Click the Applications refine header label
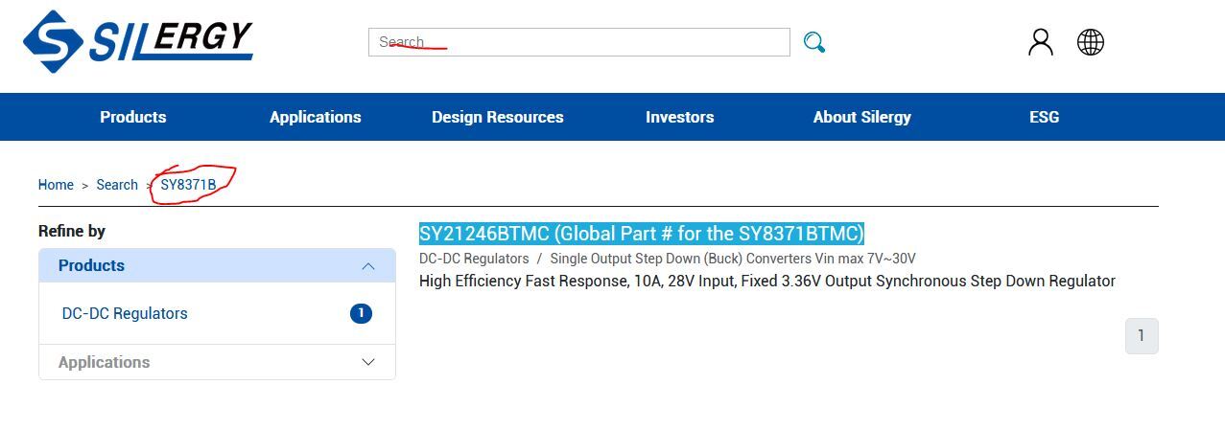 pos(105,362)
